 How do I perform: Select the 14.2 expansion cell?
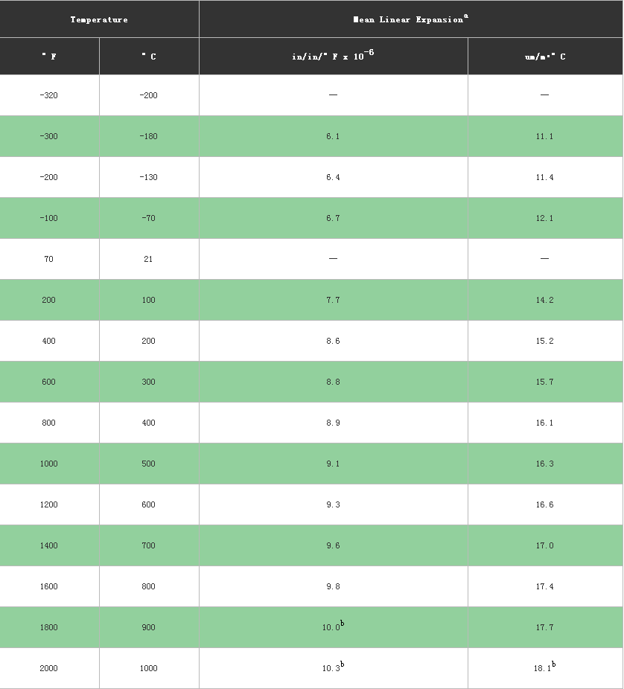(545, 300)
